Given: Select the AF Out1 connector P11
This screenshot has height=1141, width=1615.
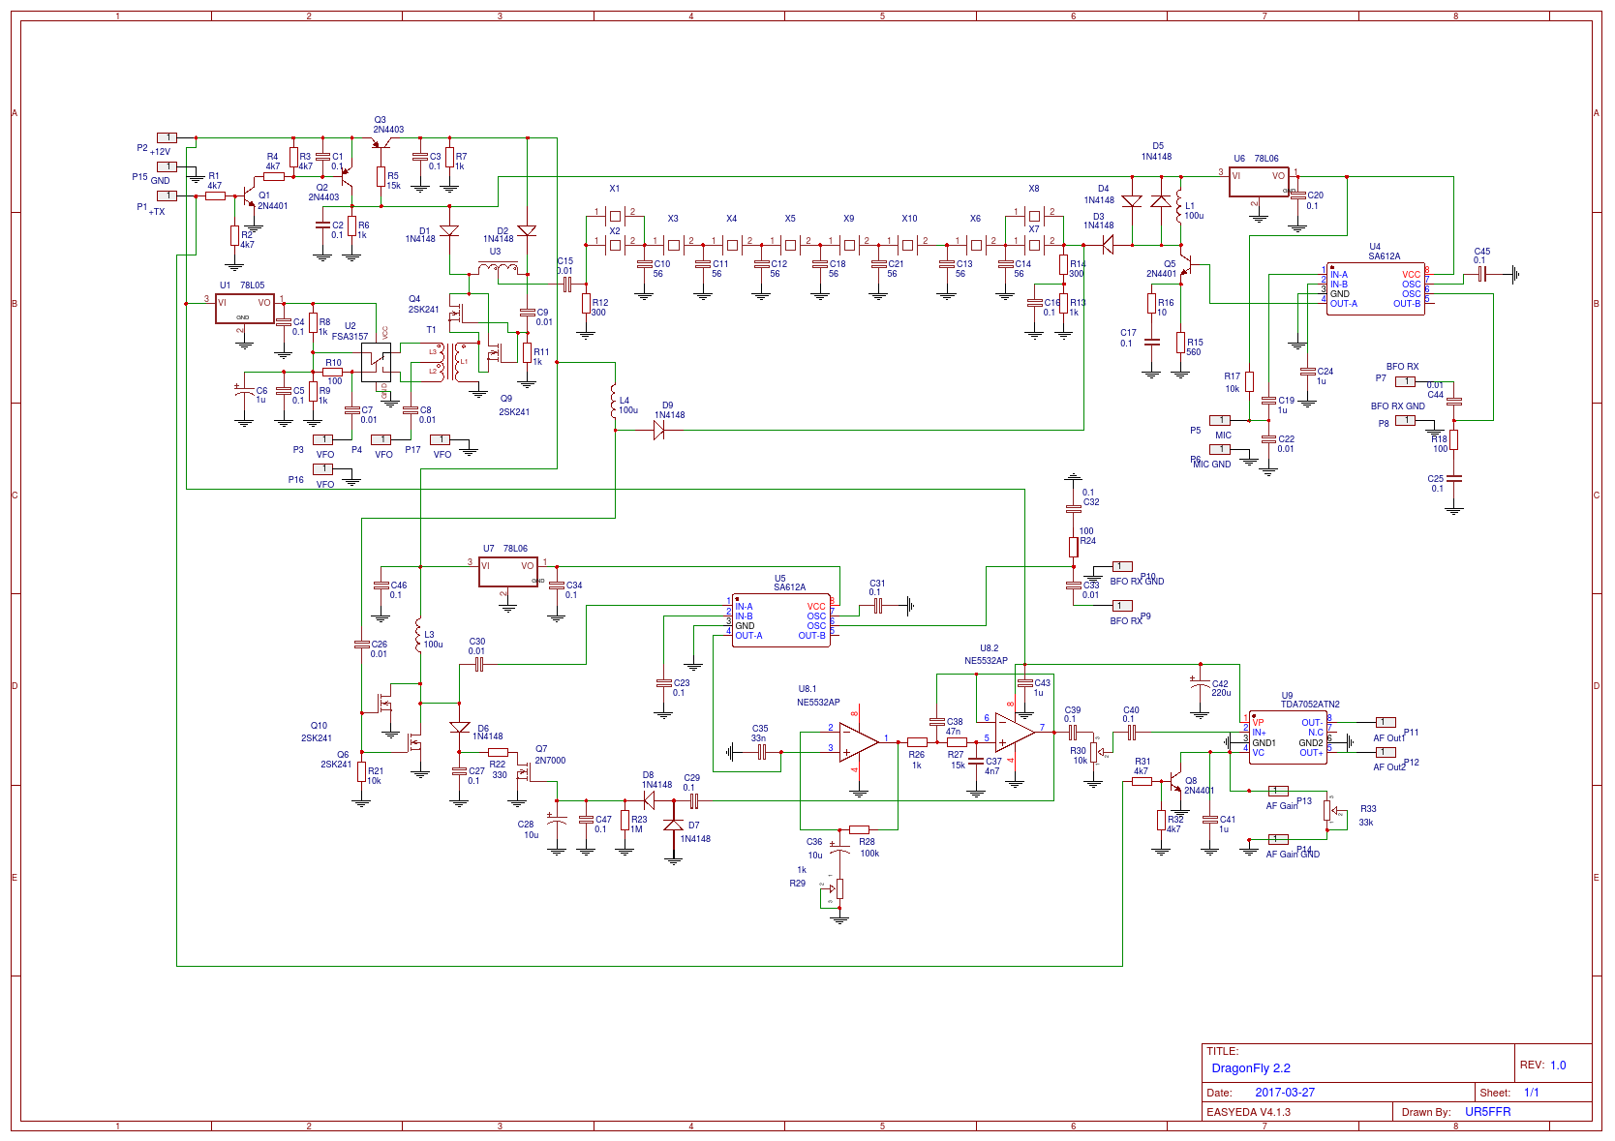Looking at the screenshot, I should coord(1386,723).
